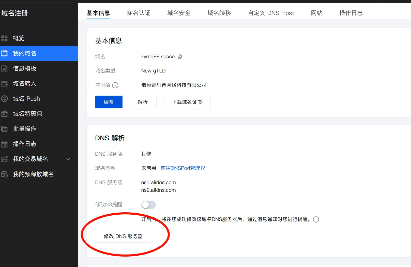Click the 概览 grid icon in sidebar
This screenshot has height=267, width=411.
5,38
